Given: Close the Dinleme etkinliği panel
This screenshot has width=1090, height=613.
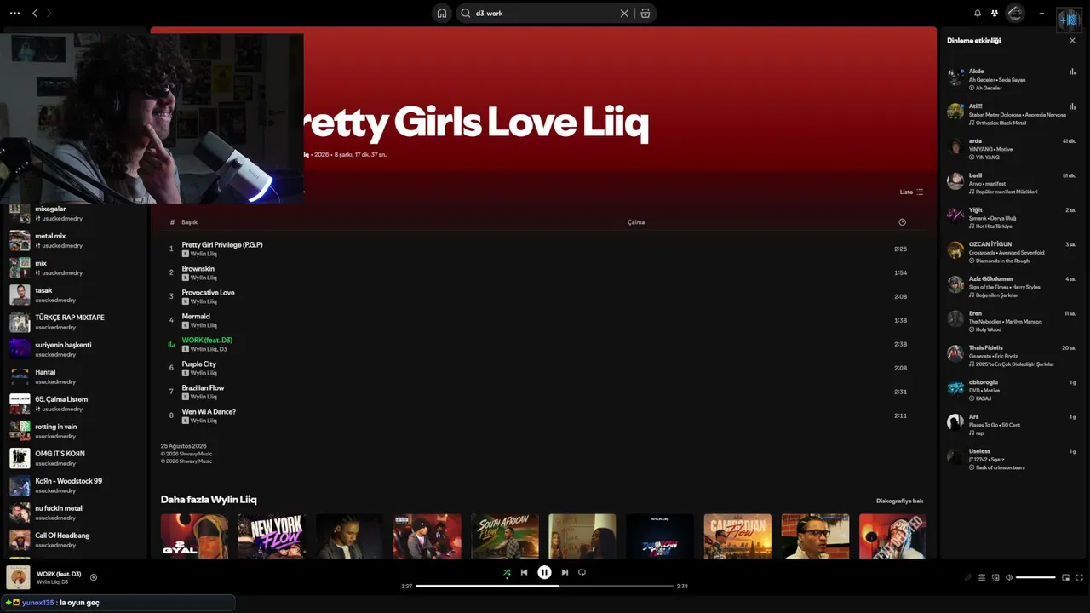Looking at the screenshot, I should point(1072,41).
